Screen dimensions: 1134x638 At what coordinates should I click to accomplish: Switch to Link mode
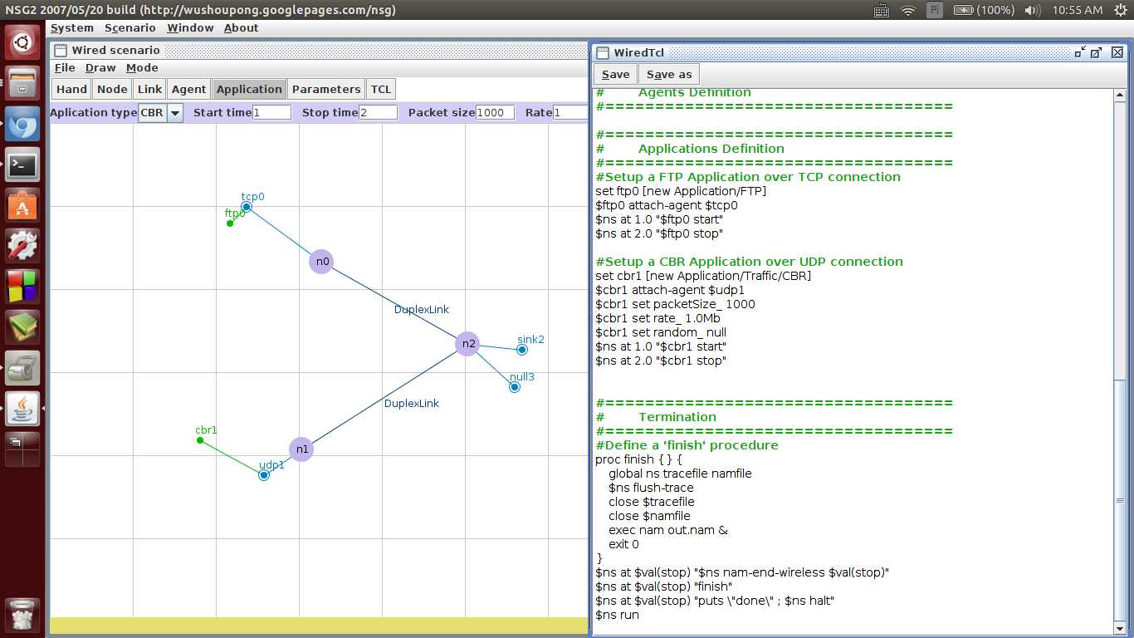coord(150,89)
